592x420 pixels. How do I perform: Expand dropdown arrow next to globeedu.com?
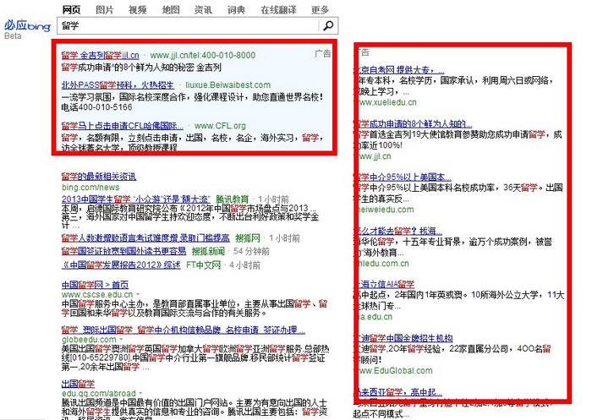click(x=121, y=340)
